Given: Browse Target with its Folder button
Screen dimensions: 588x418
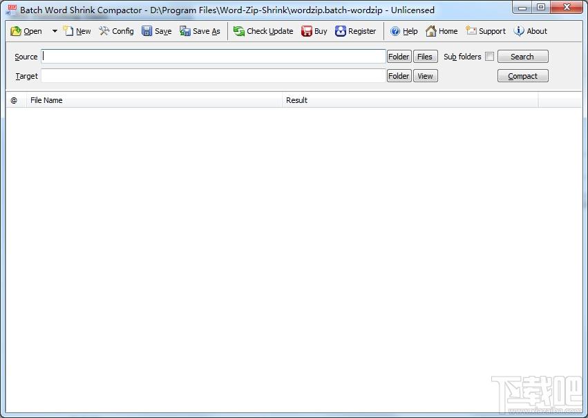Looking at the screenshot, I should click(399, 76).
